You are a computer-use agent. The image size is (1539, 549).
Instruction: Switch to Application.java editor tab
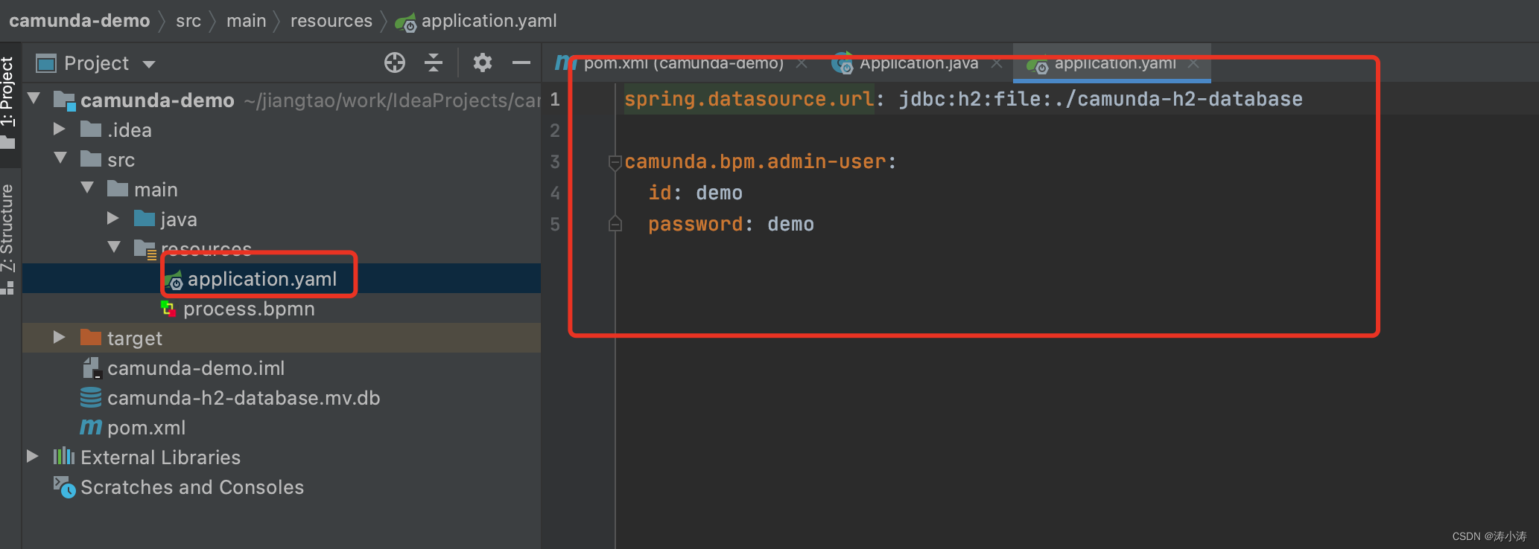(918, 63)
